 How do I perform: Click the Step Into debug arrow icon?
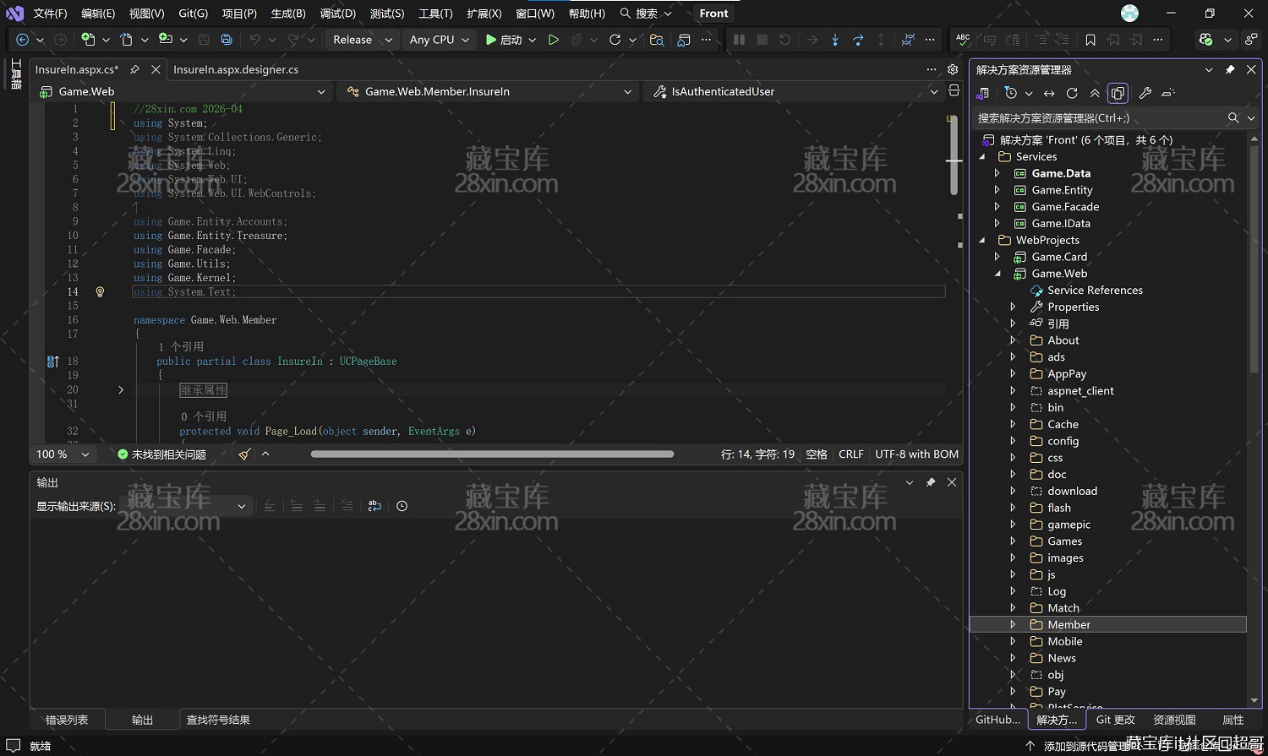point(835,40)
